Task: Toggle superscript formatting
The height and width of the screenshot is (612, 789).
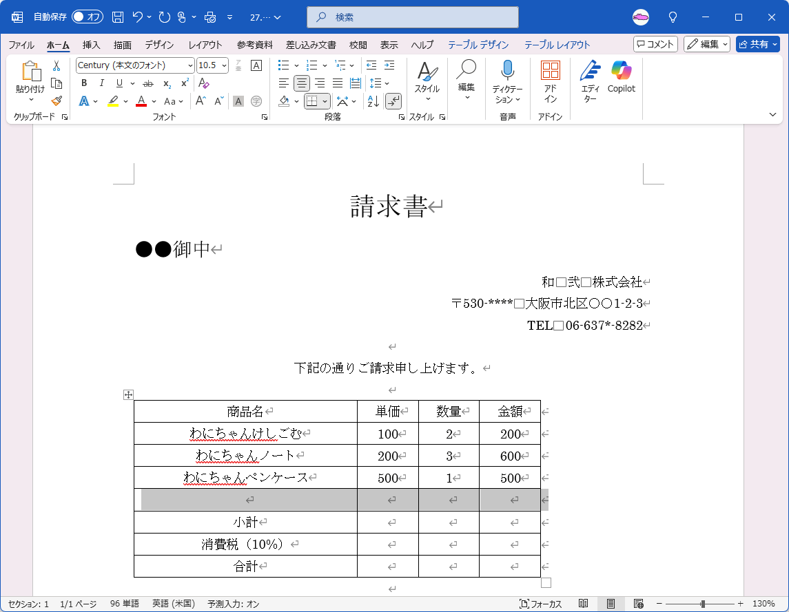Action: click(185, 83)
